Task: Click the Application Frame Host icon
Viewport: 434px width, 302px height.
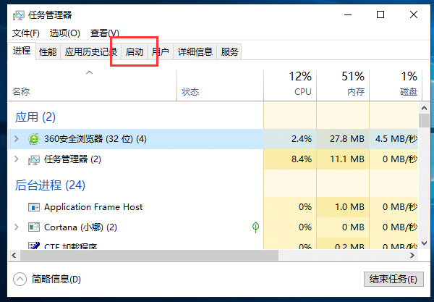Action: coord(34,207)
